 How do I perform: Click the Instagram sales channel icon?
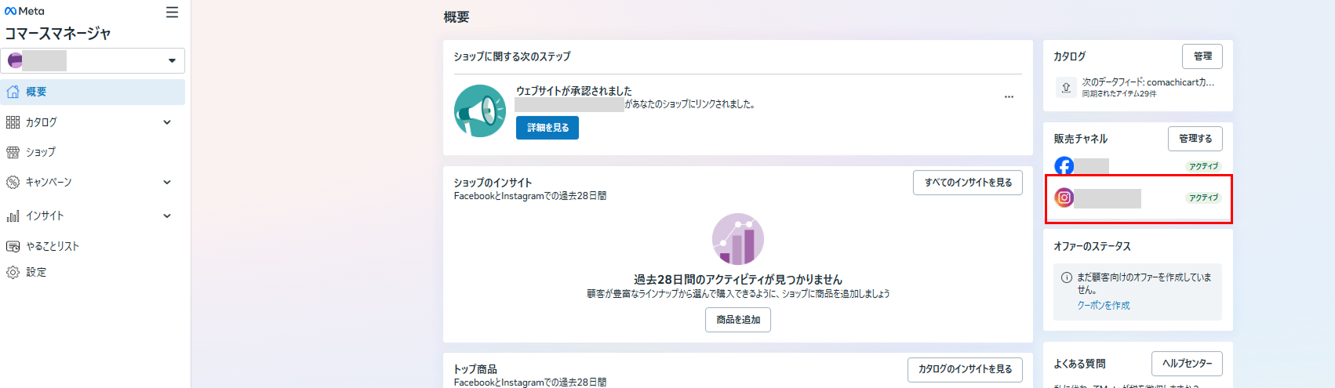pos(1064,198)
